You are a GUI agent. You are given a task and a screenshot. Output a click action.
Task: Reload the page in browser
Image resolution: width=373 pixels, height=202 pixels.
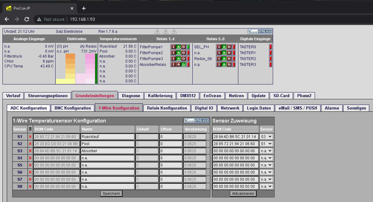coord(27,19)
